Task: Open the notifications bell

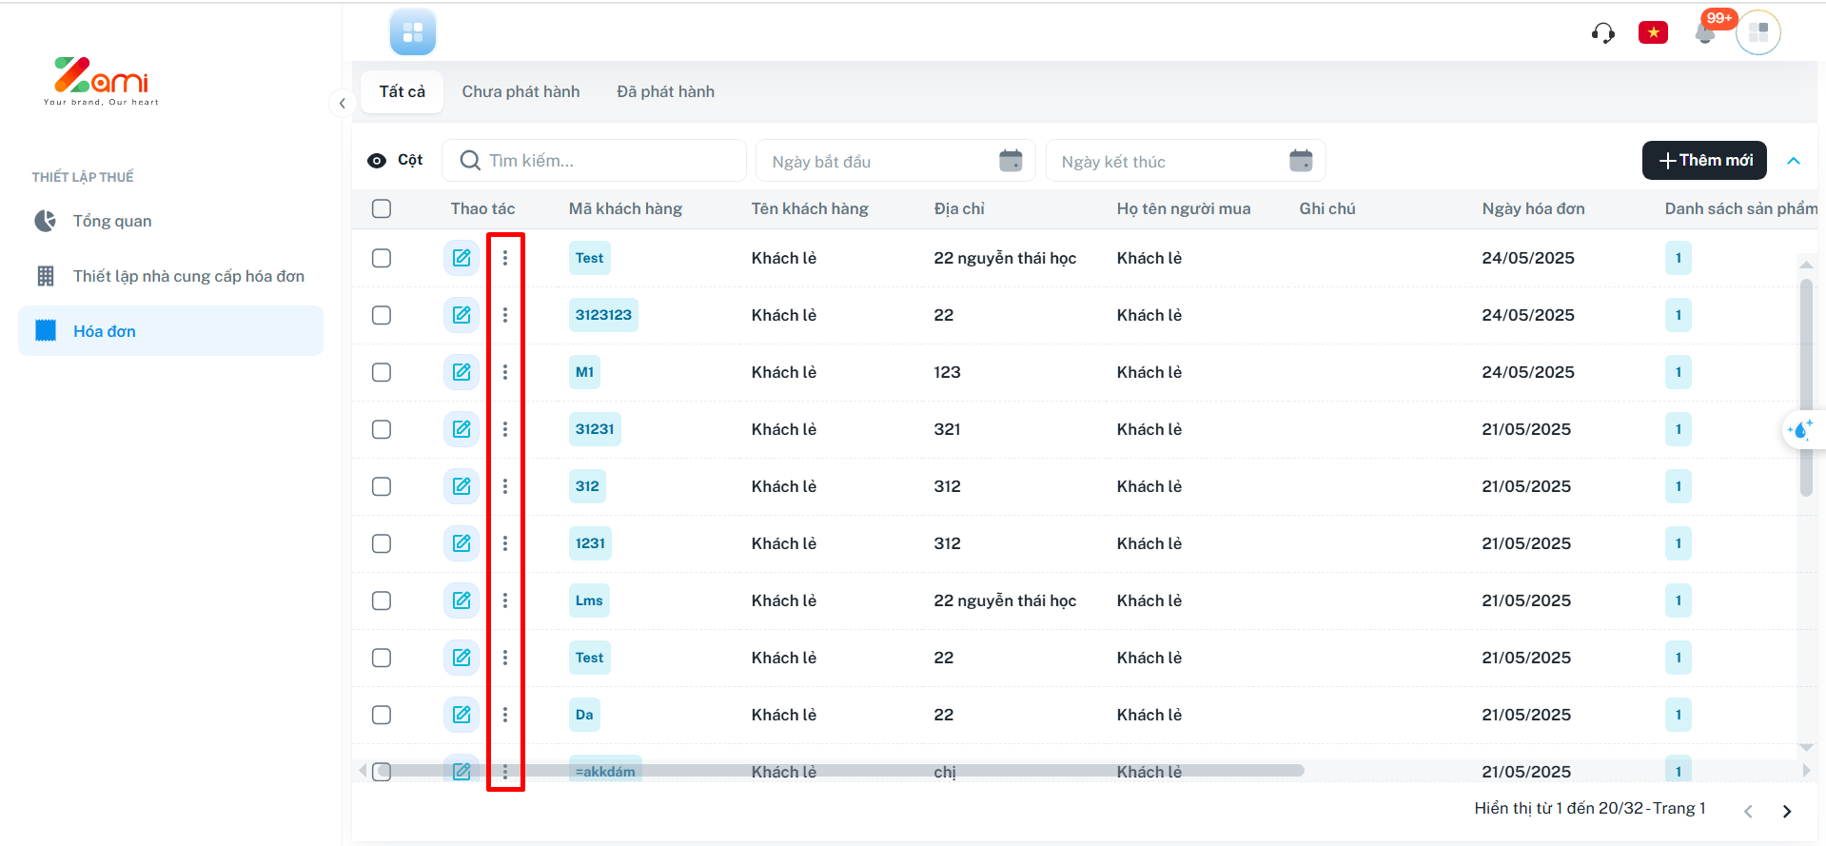Action: 1704,34
